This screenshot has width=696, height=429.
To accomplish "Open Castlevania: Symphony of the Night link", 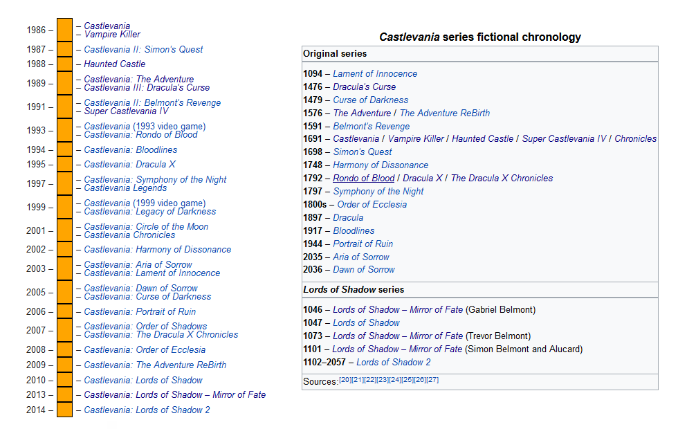I will coord(155,179).
